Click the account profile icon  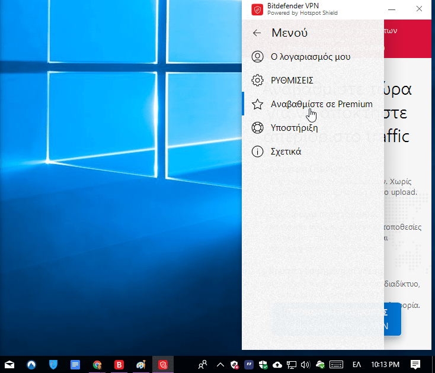click(x=257, y=57)
